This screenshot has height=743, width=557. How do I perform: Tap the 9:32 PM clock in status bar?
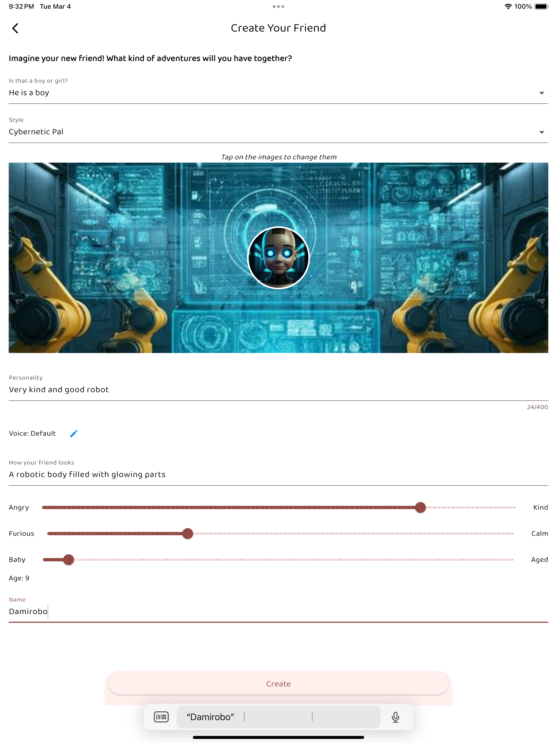point(21,6)
